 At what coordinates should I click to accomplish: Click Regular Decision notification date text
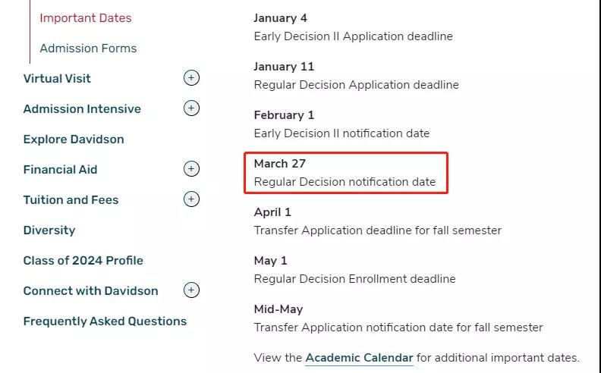[x=345, y=182]
